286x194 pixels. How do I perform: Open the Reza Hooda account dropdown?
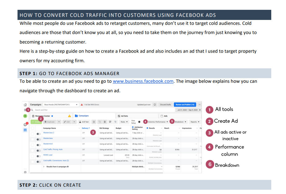tap(61, 105)
